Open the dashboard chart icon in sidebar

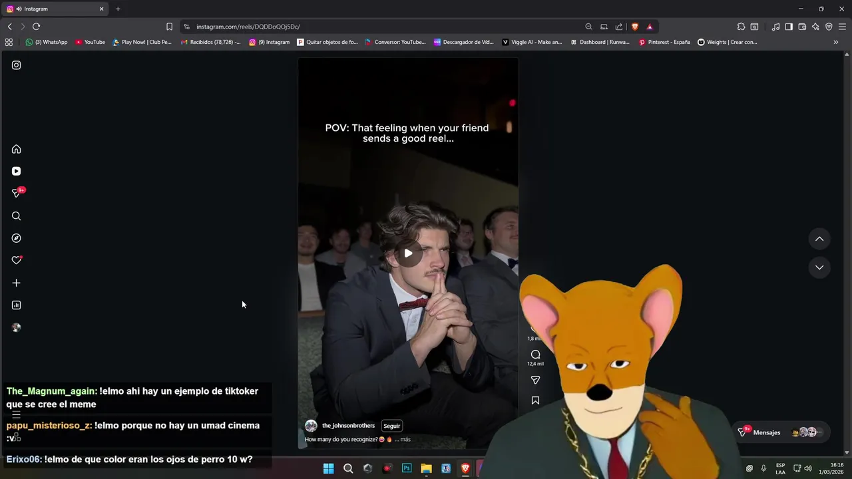(16, 305)
